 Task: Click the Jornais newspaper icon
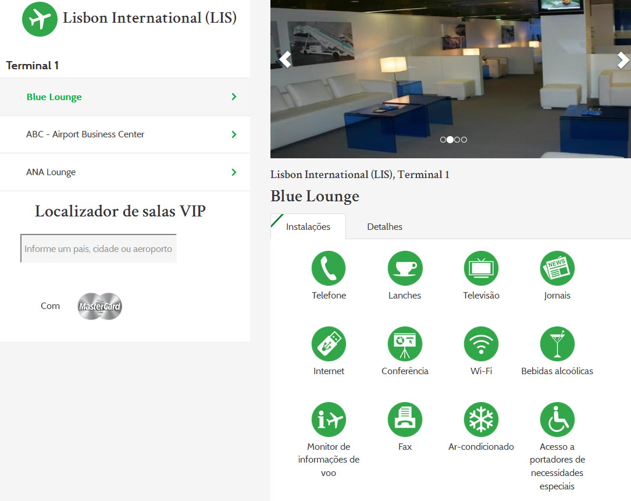pyautogui.click(x=557, y=268)
